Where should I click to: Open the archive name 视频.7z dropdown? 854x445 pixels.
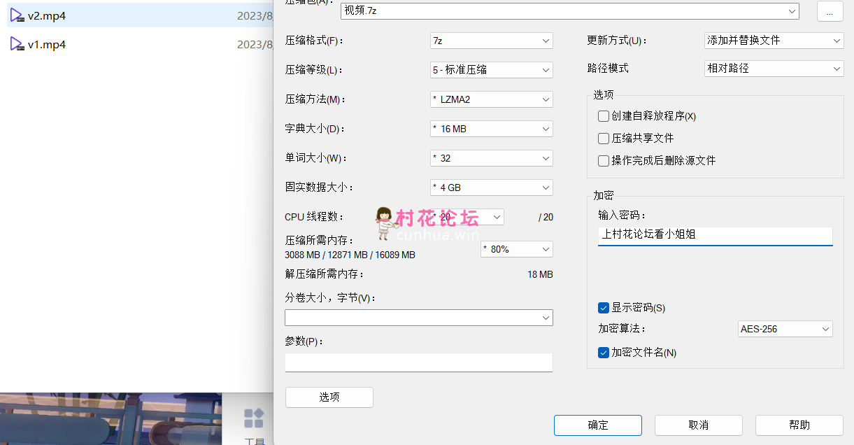pos(569,10)
